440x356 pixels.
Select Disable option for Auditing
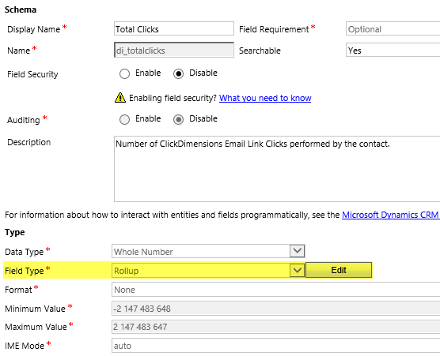pyautogui.click(x=178, y=119)
